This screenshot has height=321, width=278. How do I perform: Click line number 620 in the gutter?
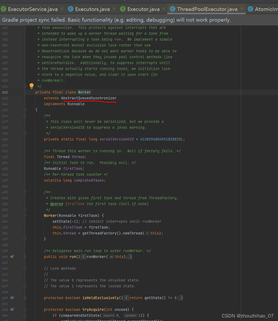tap(5, 139)
